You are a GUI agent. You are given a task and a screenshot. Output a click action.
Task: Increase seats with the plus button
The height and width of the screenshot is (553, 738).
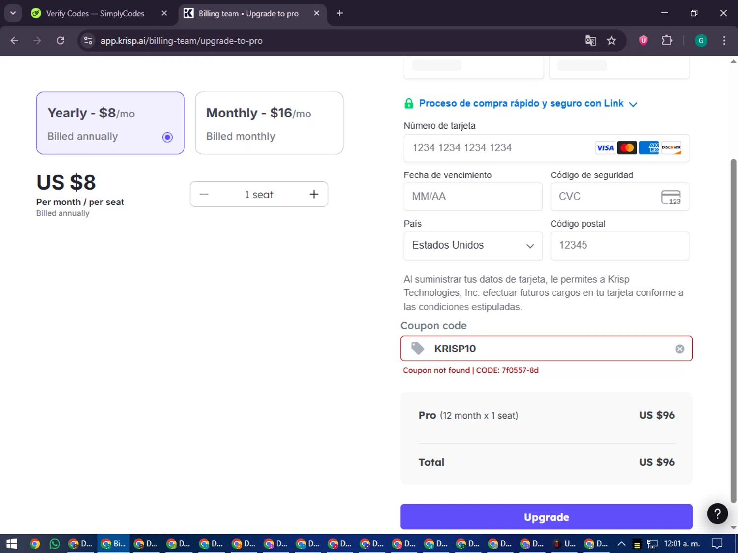click(x=314, y=195)
